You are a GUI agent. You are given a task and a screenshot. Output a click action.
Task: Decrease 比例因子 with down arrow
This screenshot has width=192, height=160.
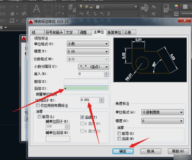pos(101,101)
